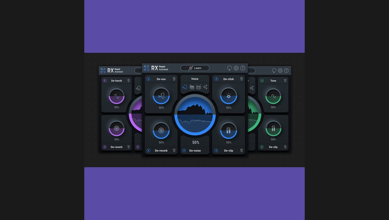Screen dimensions: 389x220
Task: Open settings gear in the blue front window
Action: pos(236,68)
